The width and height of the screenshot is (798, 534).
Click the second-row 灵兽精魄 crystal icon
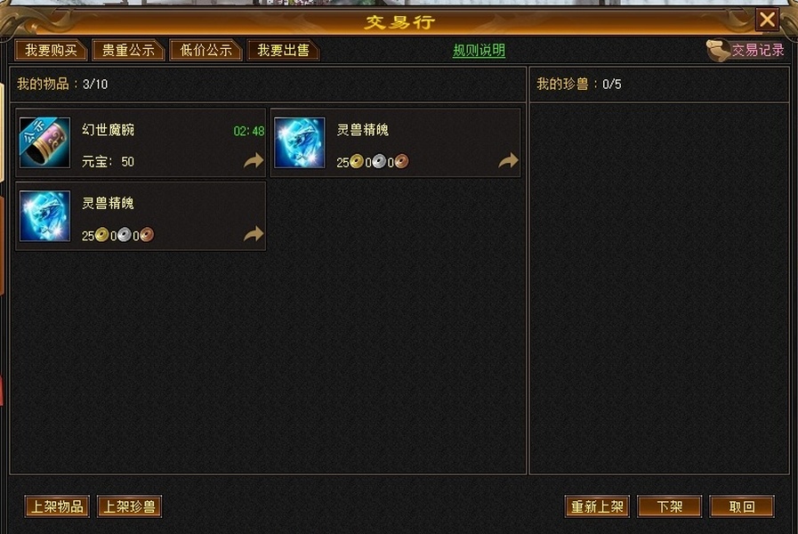pos(44,216)
